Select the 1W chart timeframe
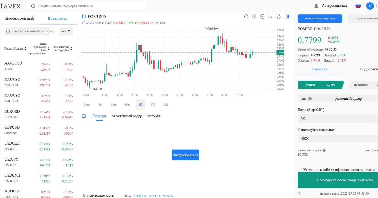 coord(153,105)
